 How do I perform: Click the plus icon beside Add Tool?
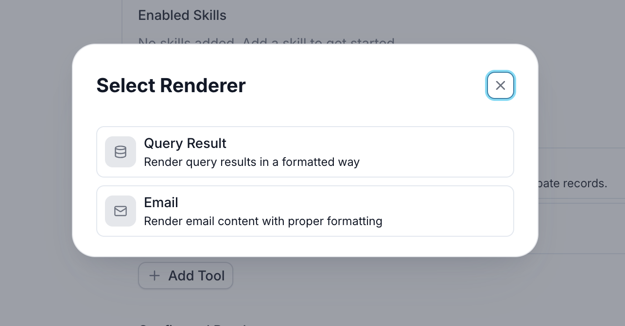click(154, 276)
